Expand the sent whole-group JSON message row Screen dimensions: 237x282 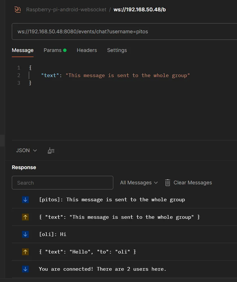[124, 217]
